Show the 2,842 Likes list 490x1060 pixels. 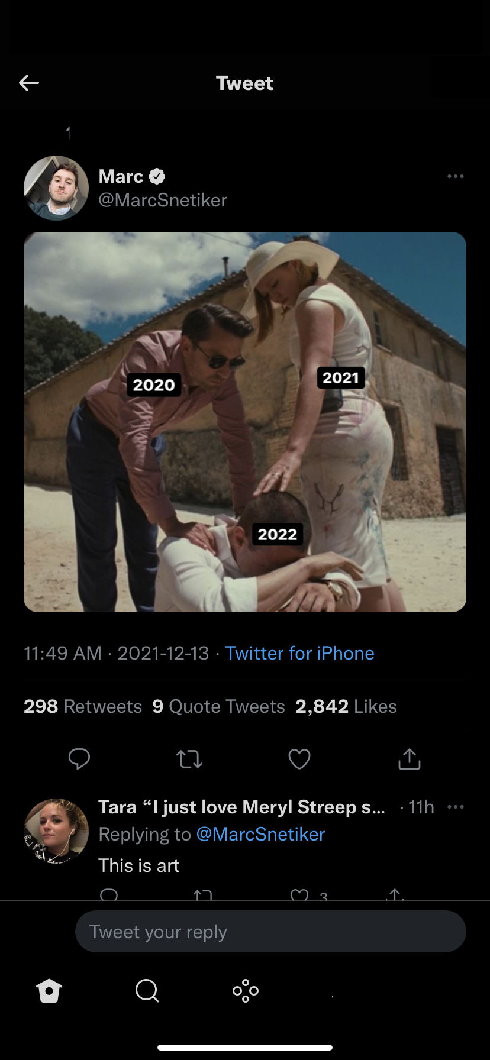point(346,706)
